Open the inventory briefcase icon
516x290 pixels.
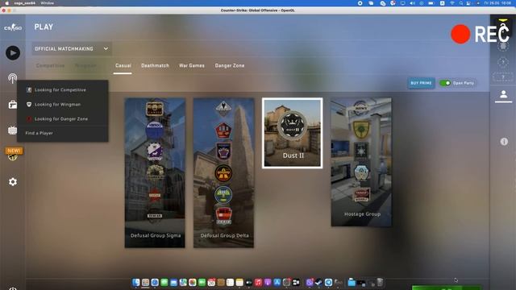(x=13, y=105)
